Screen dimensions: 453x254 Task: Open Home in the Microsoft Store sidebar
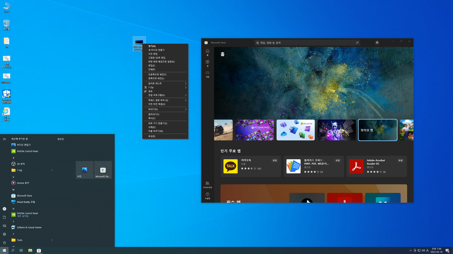207,52
